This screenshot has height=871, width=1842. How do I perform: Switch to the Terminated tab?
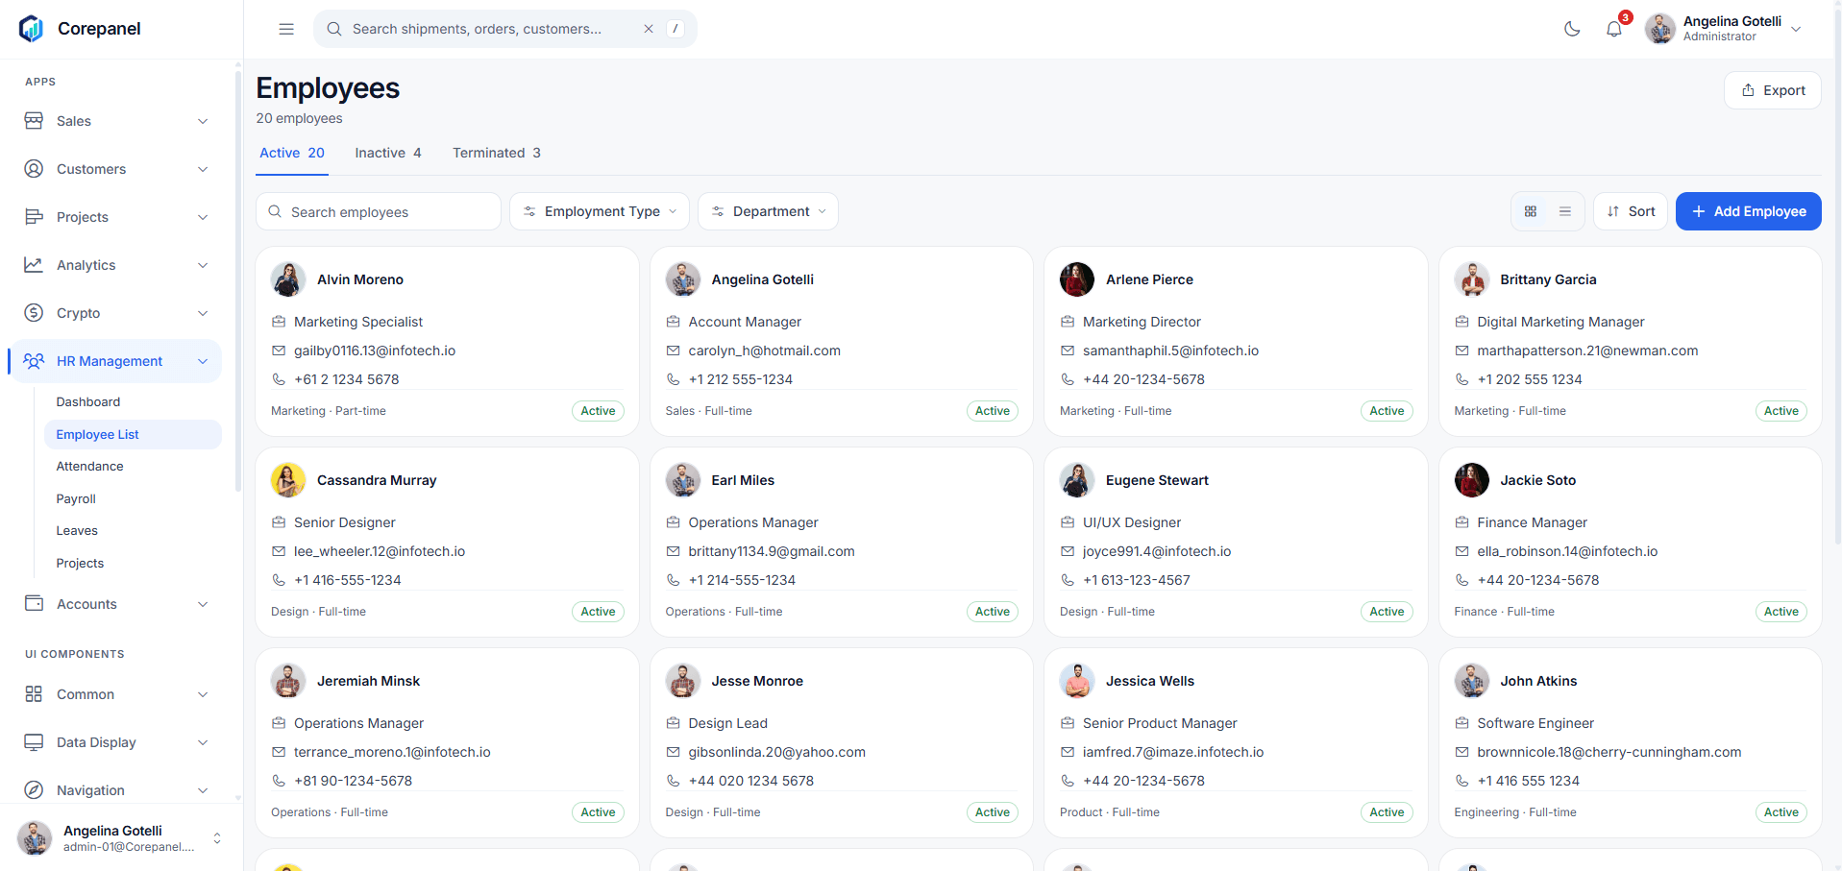497,153
